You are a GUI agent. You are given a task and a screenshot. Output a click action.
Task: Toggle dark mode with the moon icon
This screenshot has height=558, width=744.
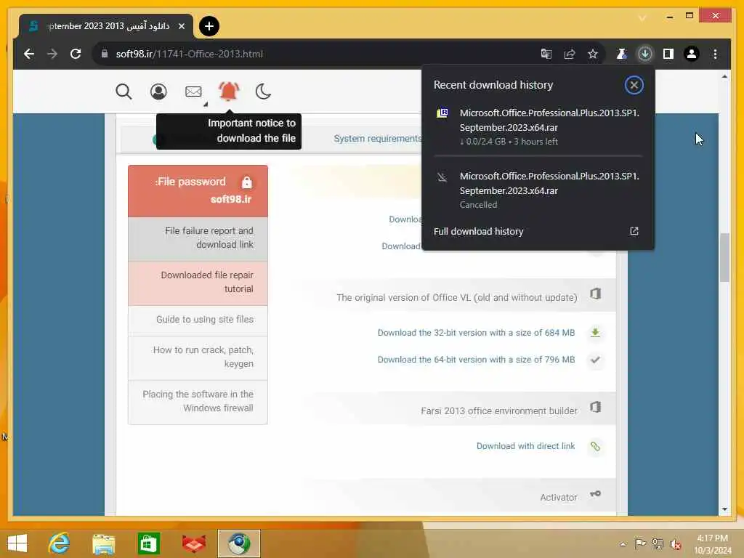point(263,91)
